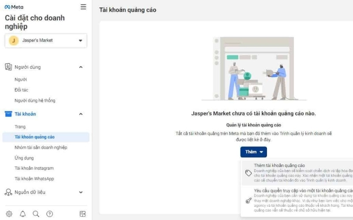353x220 pixels.
Task: Open the hamburger menu icon
Action: tap(83, 7)
